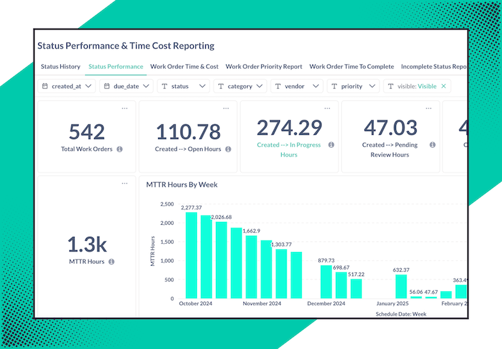Screen dimensions: 502x349
Task: Switch to Work Order Time & Cost tab
Action: click(x=184, y=66)
